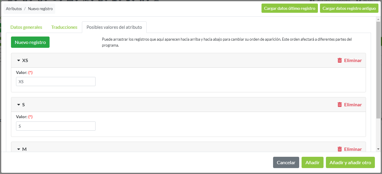Switch to the Datos generales tab
Viewport: 382px width, 174px height.
point(26,27)
